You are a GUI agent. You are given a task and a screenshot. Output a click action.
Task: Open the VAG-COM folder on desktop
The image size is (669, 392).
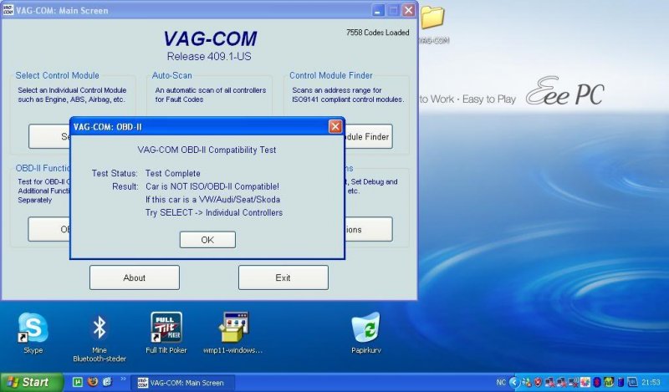pos(432,18)
